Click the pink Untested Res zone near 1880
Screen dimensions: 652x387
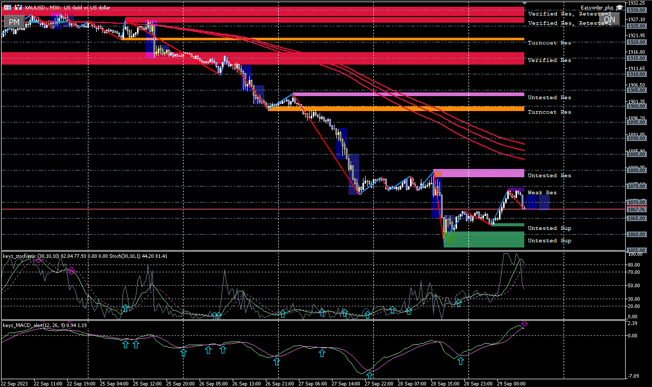pyautogui.click(x=479, y=173)
